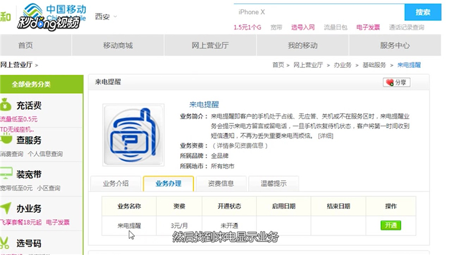Open the 通话记录查询 link
451x255 pixels.
(x=406, y=28)
